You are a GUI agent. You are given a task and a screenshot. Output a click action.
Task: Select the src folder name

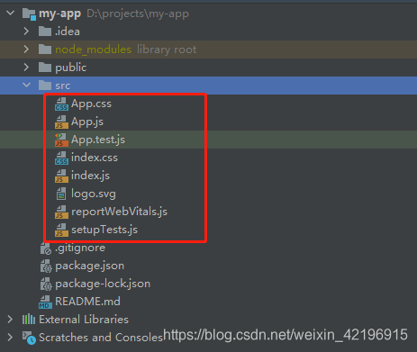point(63,86)
